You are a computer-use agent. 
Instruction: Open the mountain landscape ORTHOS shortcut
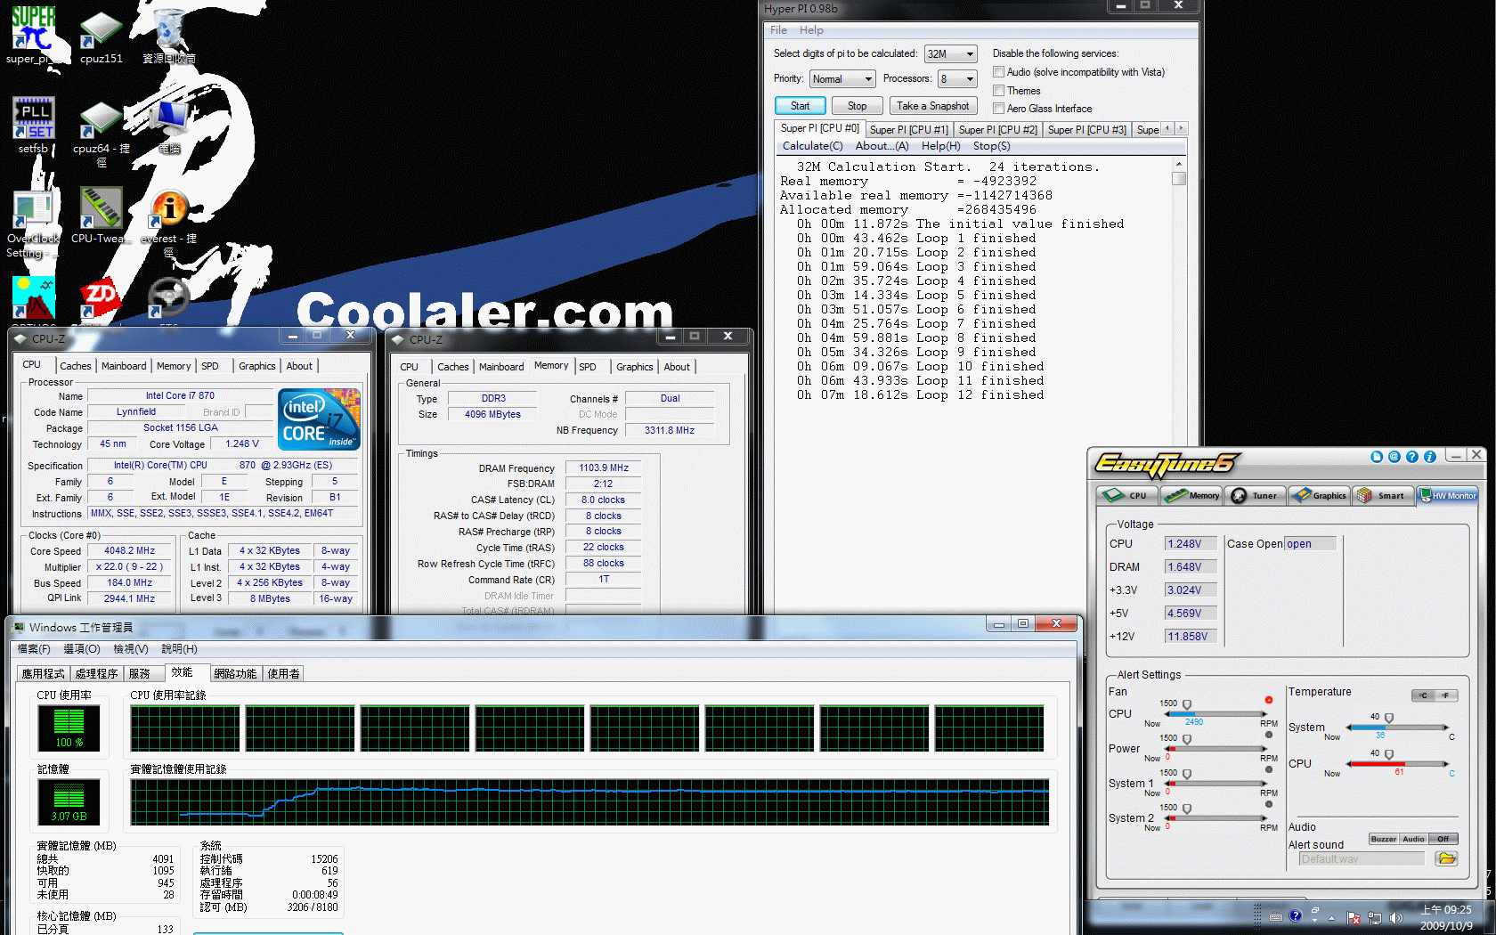(x=34, y=297)
